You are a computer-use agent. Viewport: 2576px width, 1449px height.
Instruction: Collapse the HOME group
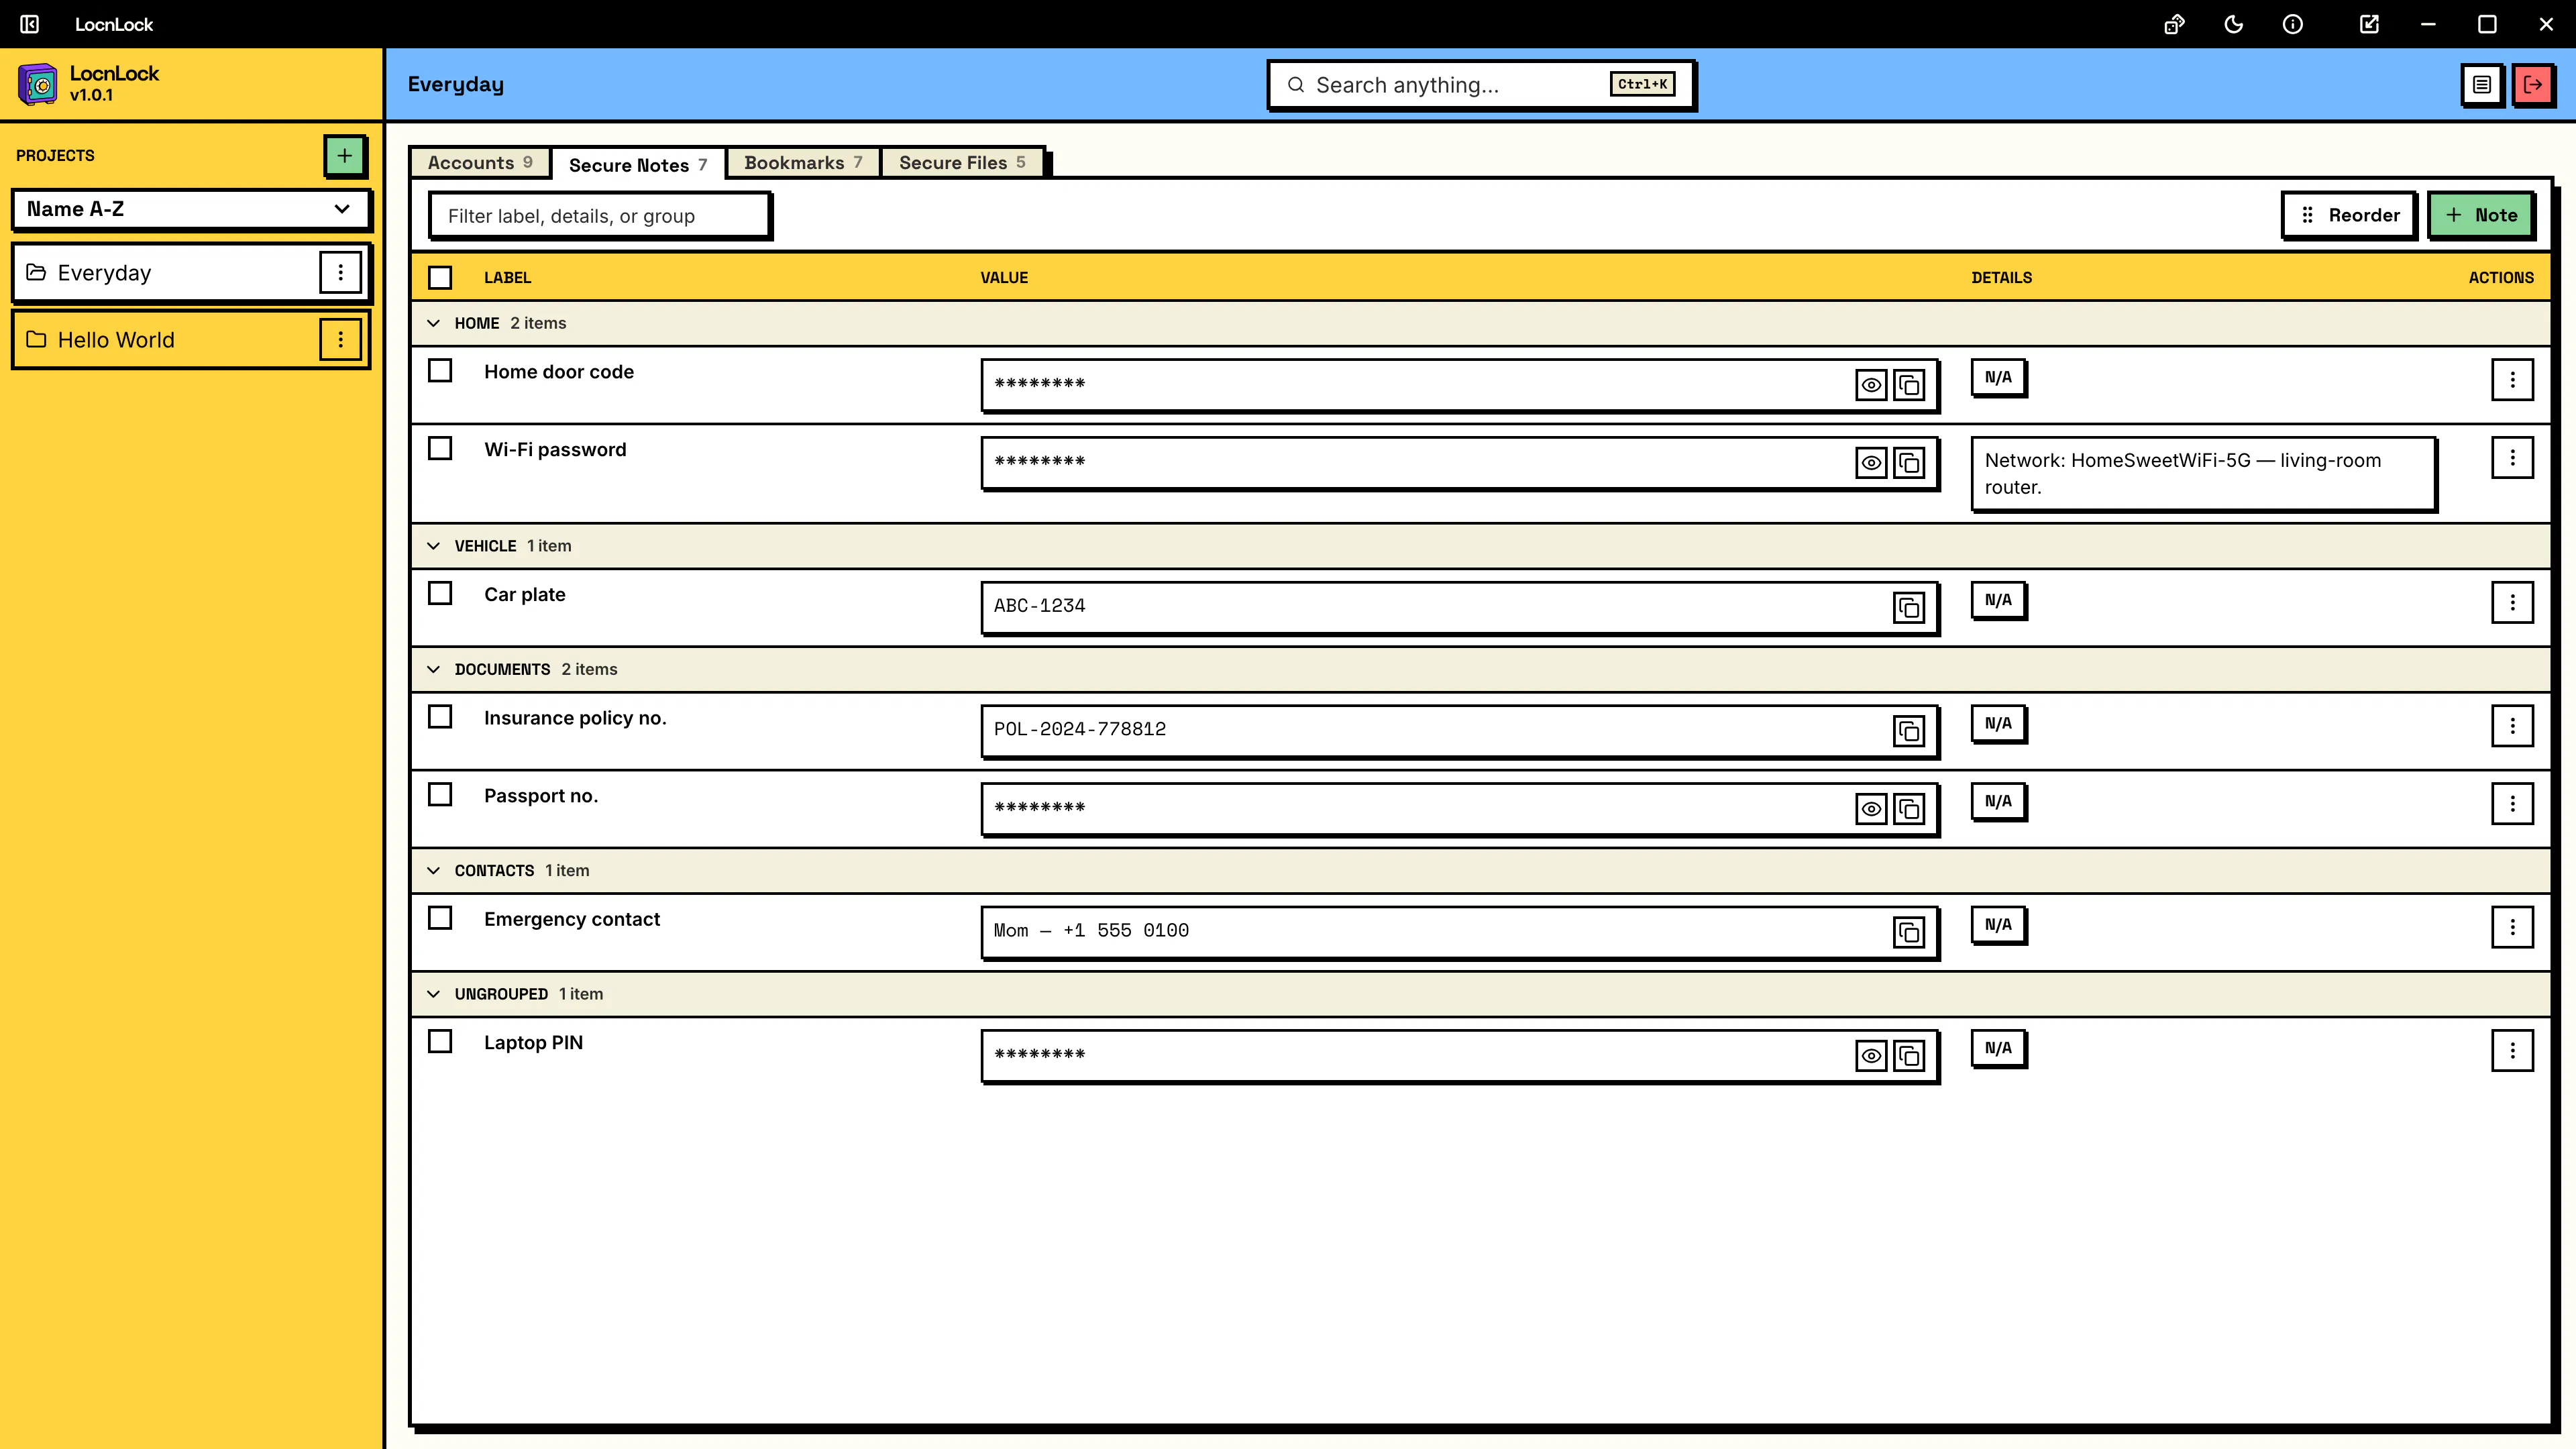coord(433,323)
